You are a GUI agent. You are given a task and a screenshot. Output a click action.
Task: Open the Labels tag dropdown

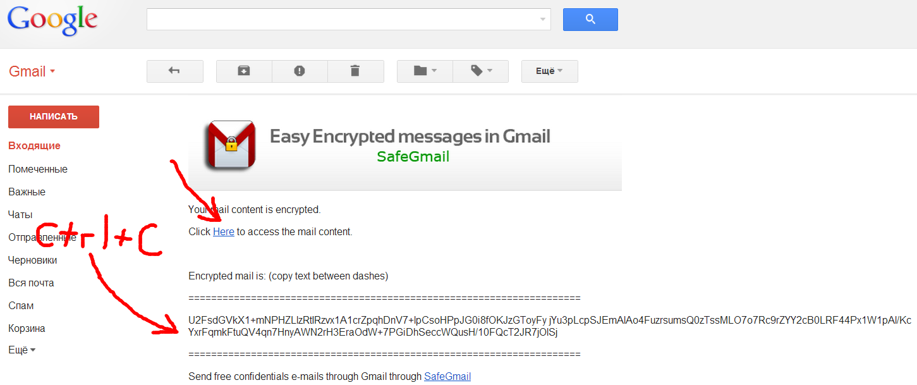click(480, 71)
